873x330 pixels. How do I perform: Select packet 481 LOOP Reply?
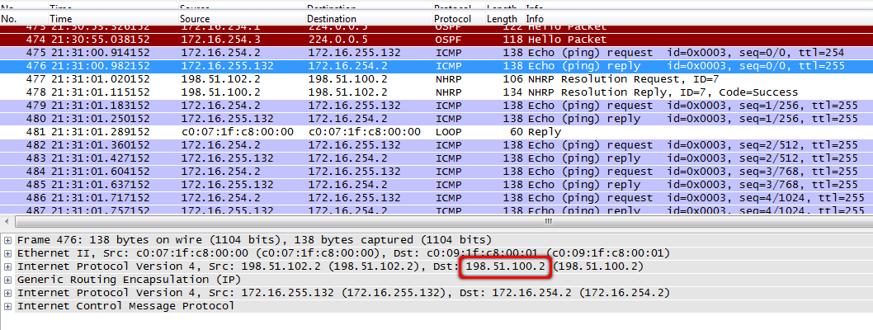click(x=436, y=132)
